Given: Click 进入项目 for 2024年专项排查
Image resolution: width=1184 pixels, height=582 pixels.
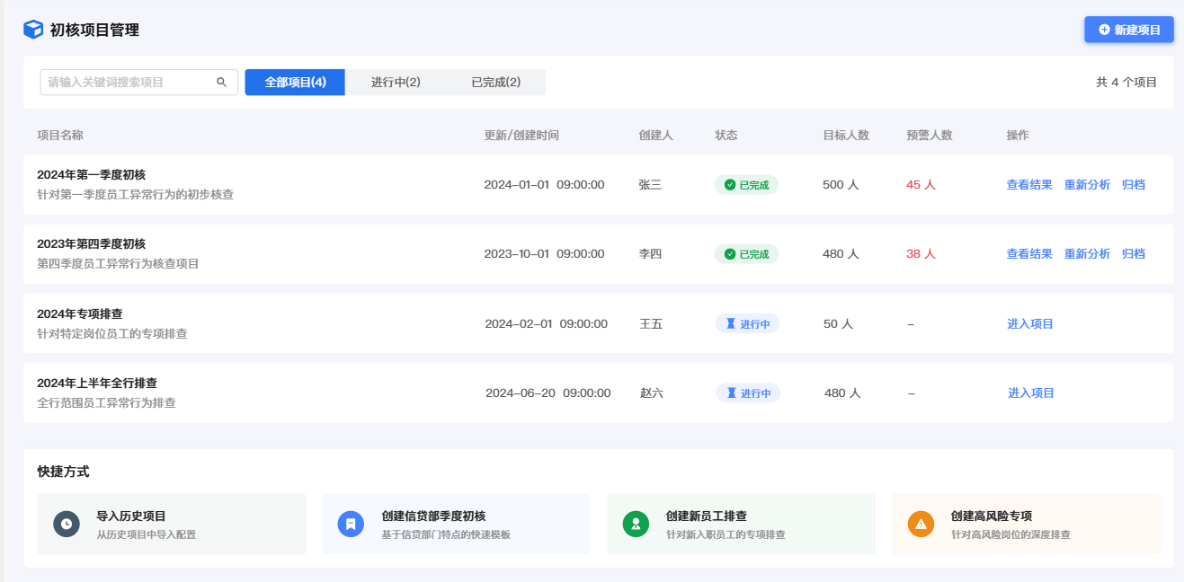Looking at the screenshot, I should click(x=1029, y=324).
